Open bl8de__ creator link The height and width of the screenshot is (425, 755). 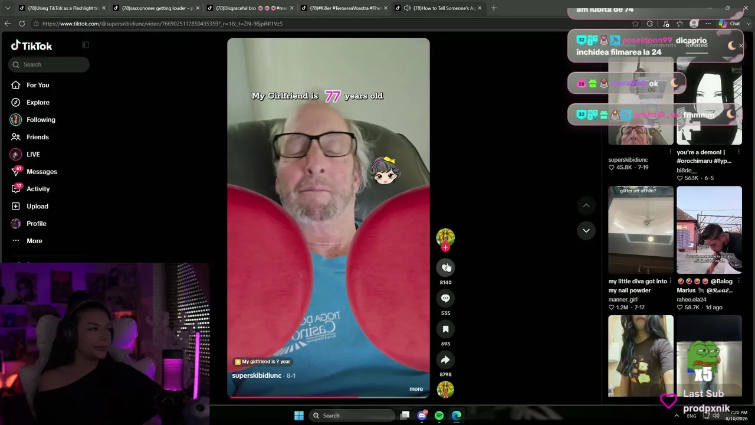pyautogui.click(x=687, y=171)
